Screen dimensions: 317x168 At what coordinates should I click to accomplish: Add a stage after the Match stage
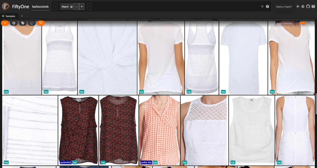[89, 7]
